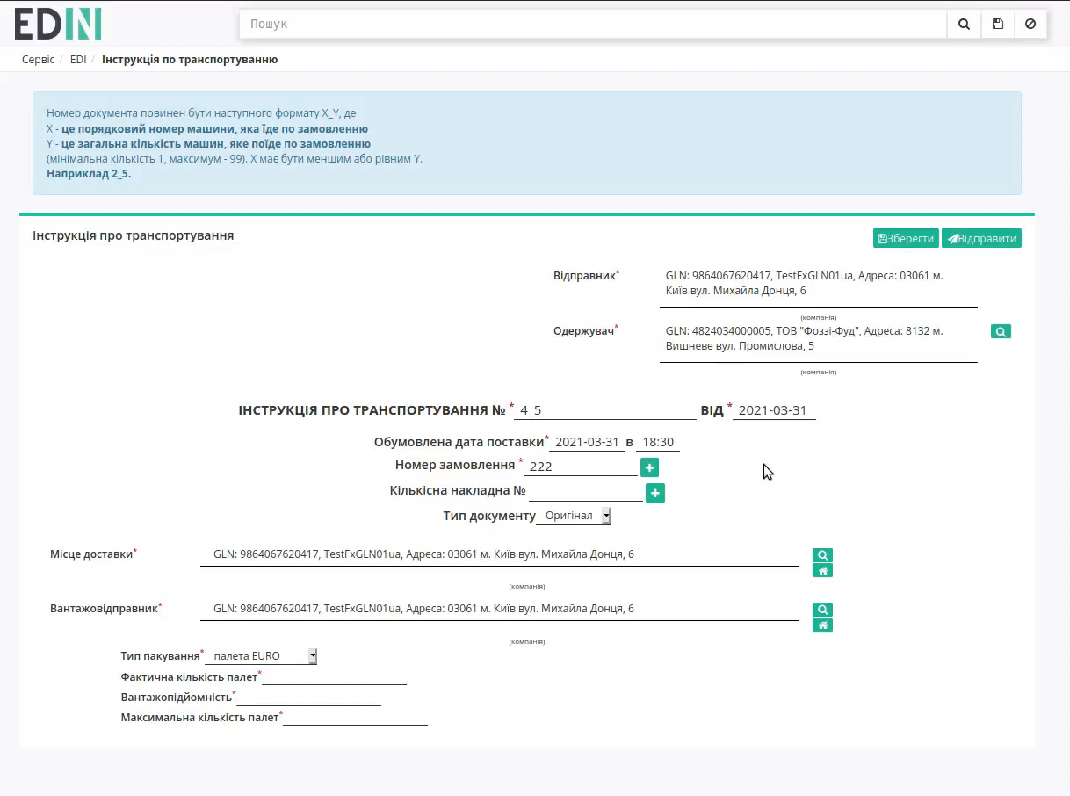Click the home icon for Місце доставки
Image resolution: width=1070 pixels, height=796 pixels.
tap(822, 571)
